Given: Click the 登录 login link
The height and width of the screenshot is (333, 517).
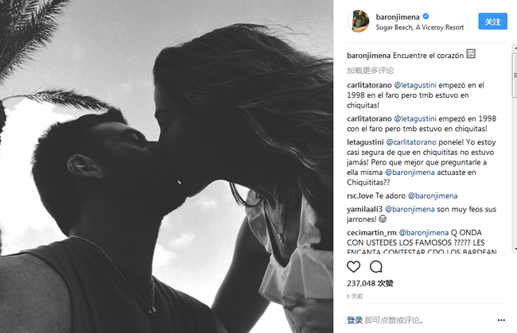Looking at the screenshot, I should [355, 319].
